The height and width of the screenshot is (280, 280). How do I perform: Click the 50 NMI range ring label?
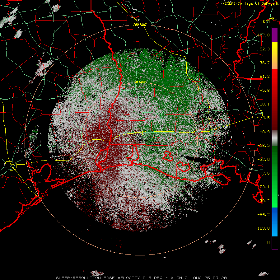[140, 82]
